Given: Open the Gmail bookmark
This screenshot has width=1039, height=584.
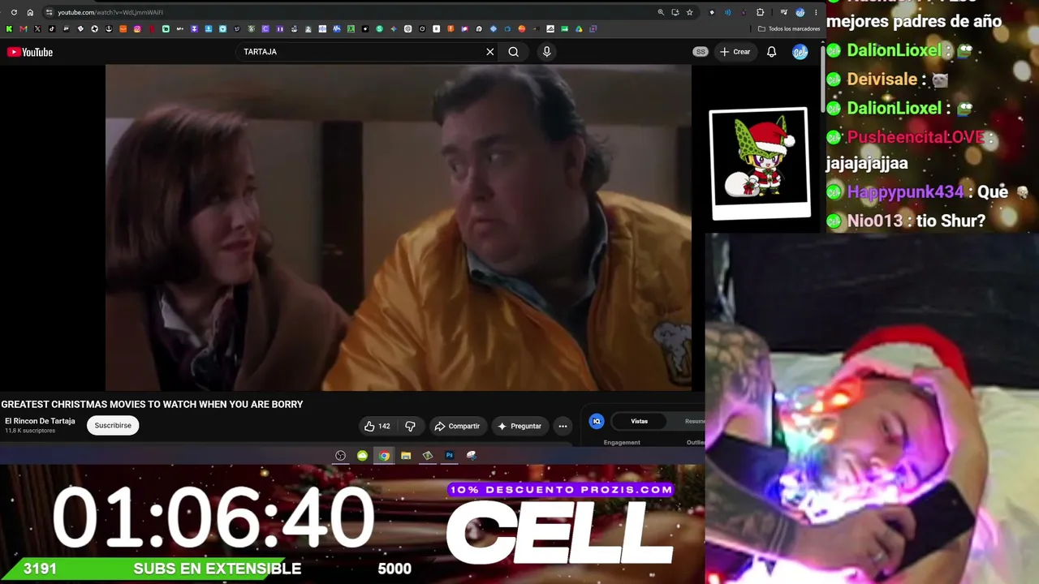Looking at the screenshot, I should pyautogui.click(x=23, y=29).
